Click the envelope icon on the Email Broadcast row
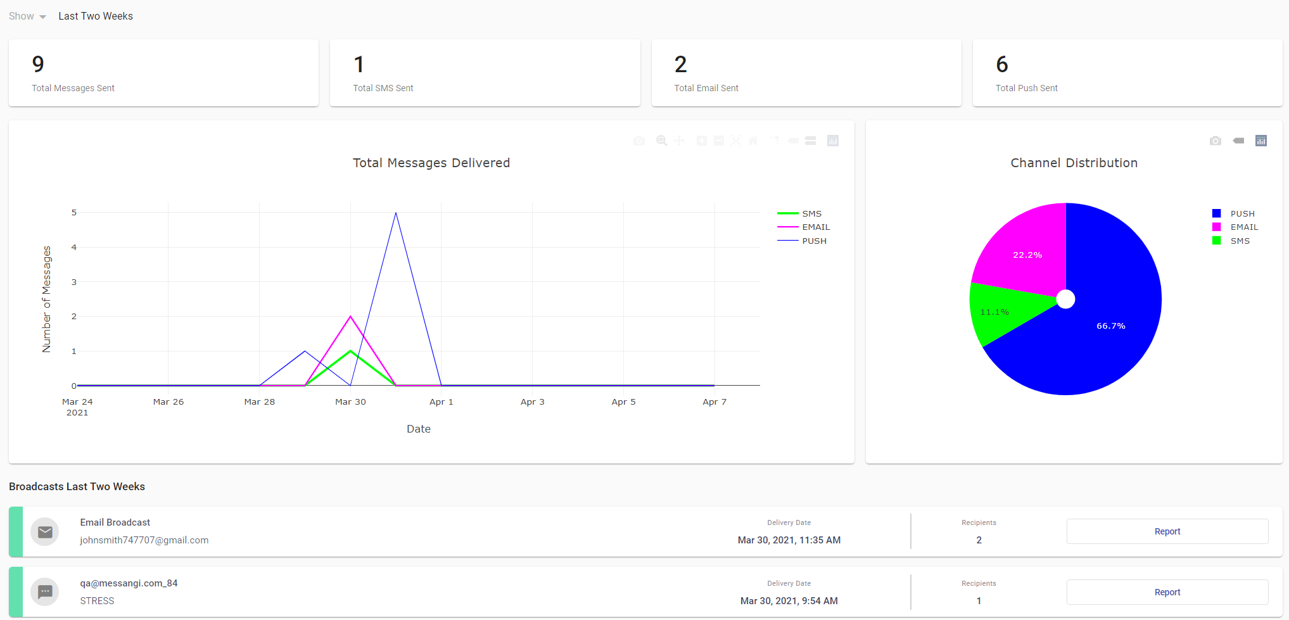The width and height of the screenshot is (1289, 620). click(x=44, y=532)
